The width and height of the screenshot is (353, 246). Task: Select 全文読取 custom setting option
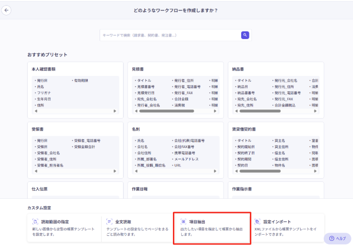click(136, 228)
